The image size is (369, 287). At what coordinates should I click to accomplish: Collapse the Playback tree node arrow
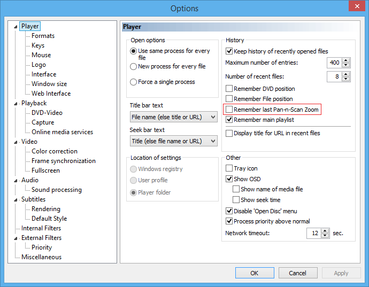point(16,104)
